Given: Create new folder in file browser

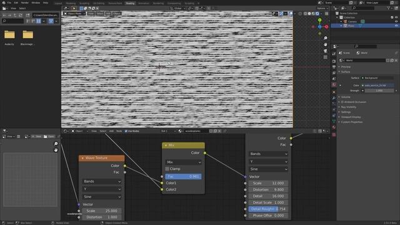Looking at the screenshot, I should pyautogui.click(x=27, y=15).
